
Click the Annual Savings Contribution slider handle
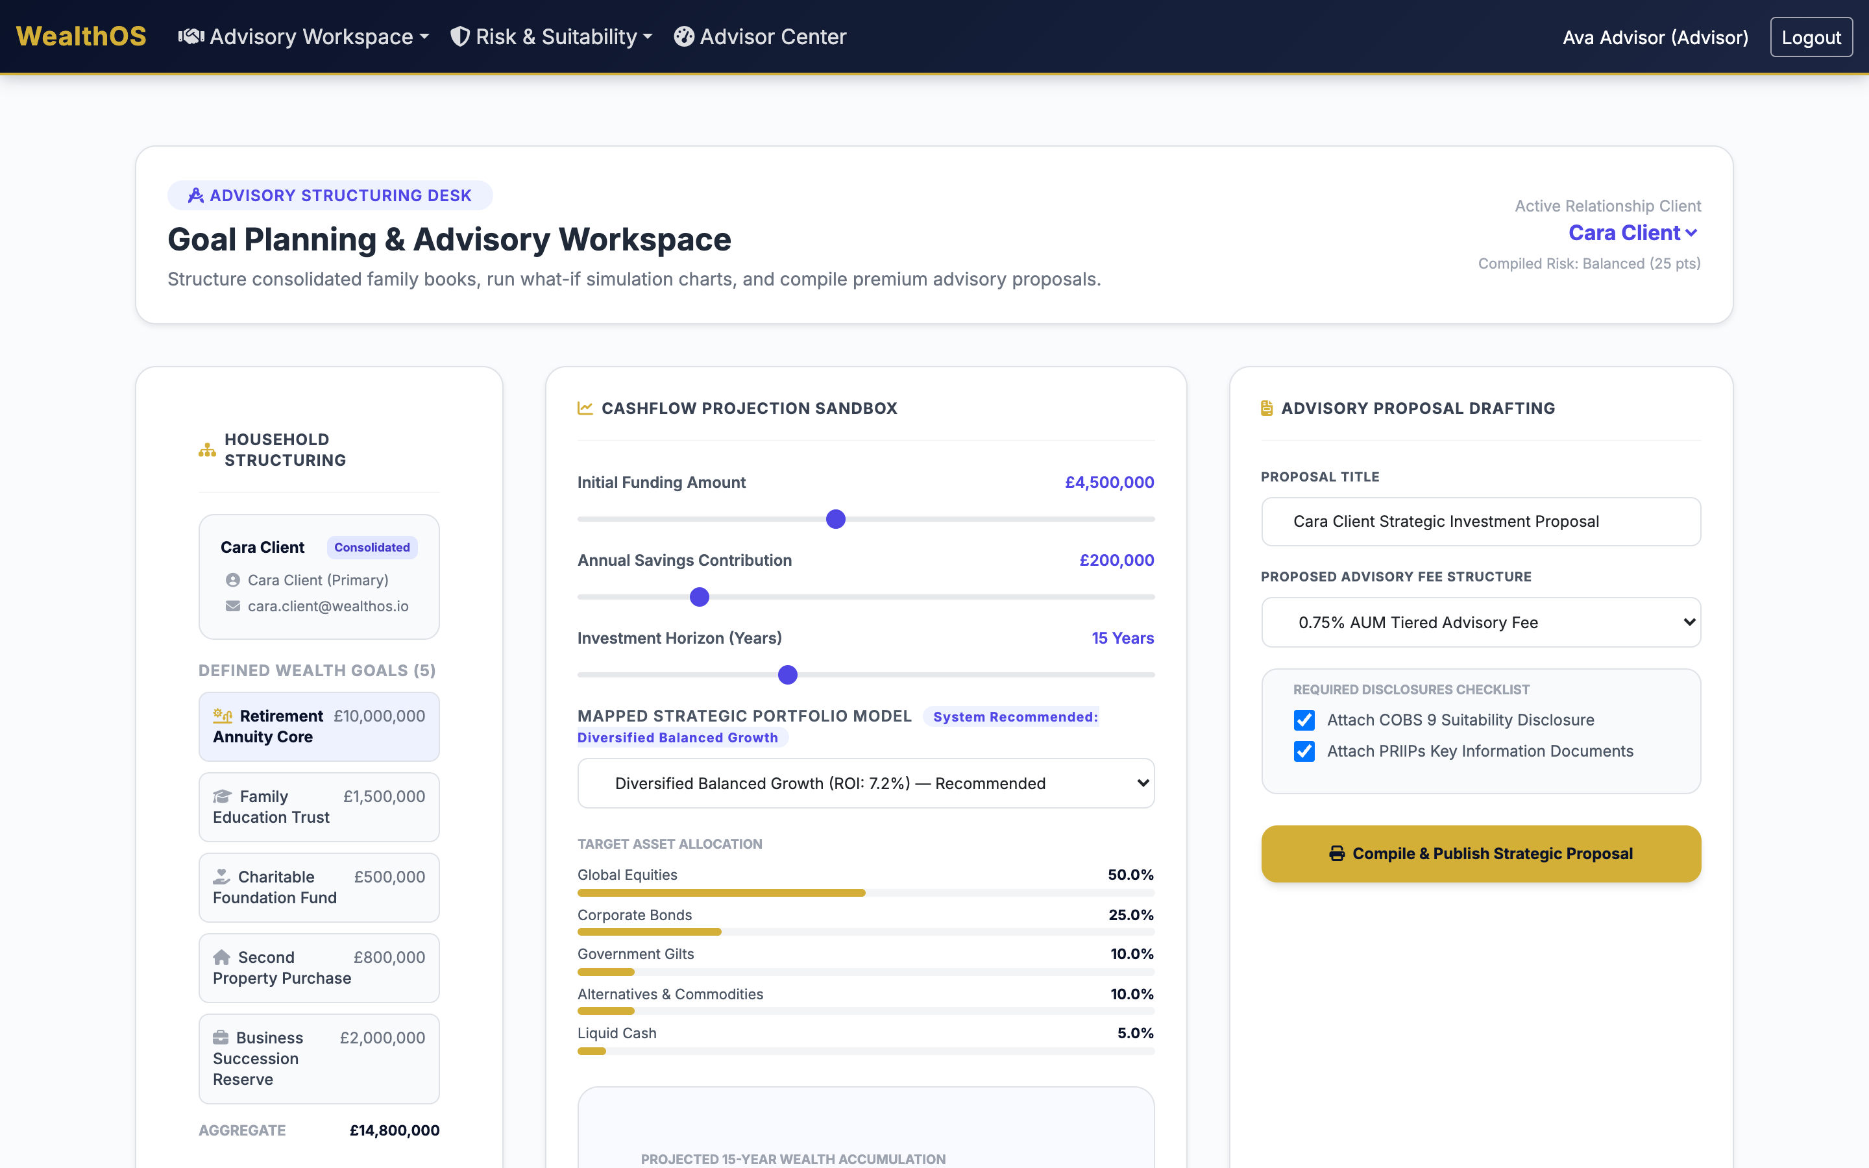coord(699,597)
